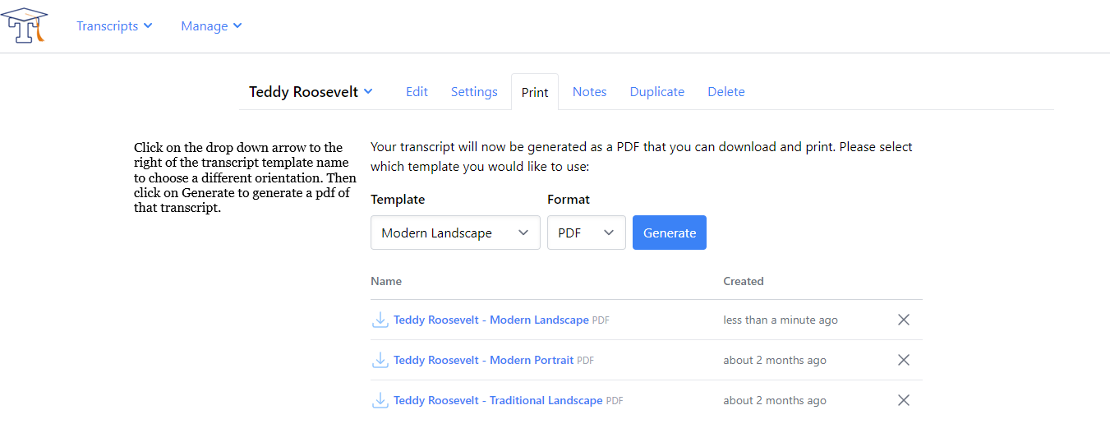Click the Duplicate tab

point(656,92)
